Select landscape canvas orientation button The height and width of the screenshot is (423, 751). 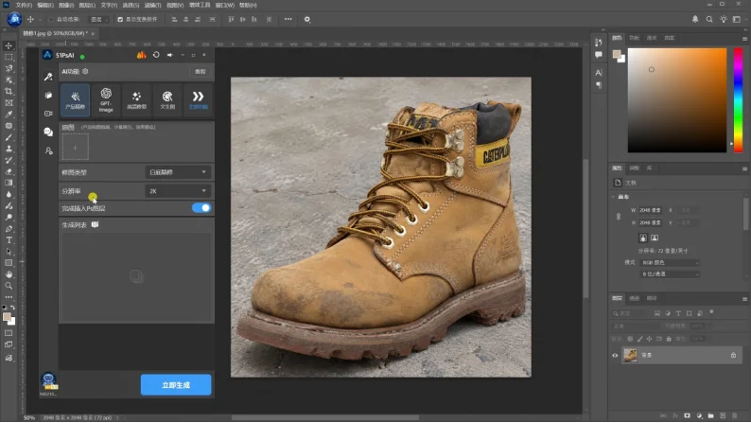(655, 238)
